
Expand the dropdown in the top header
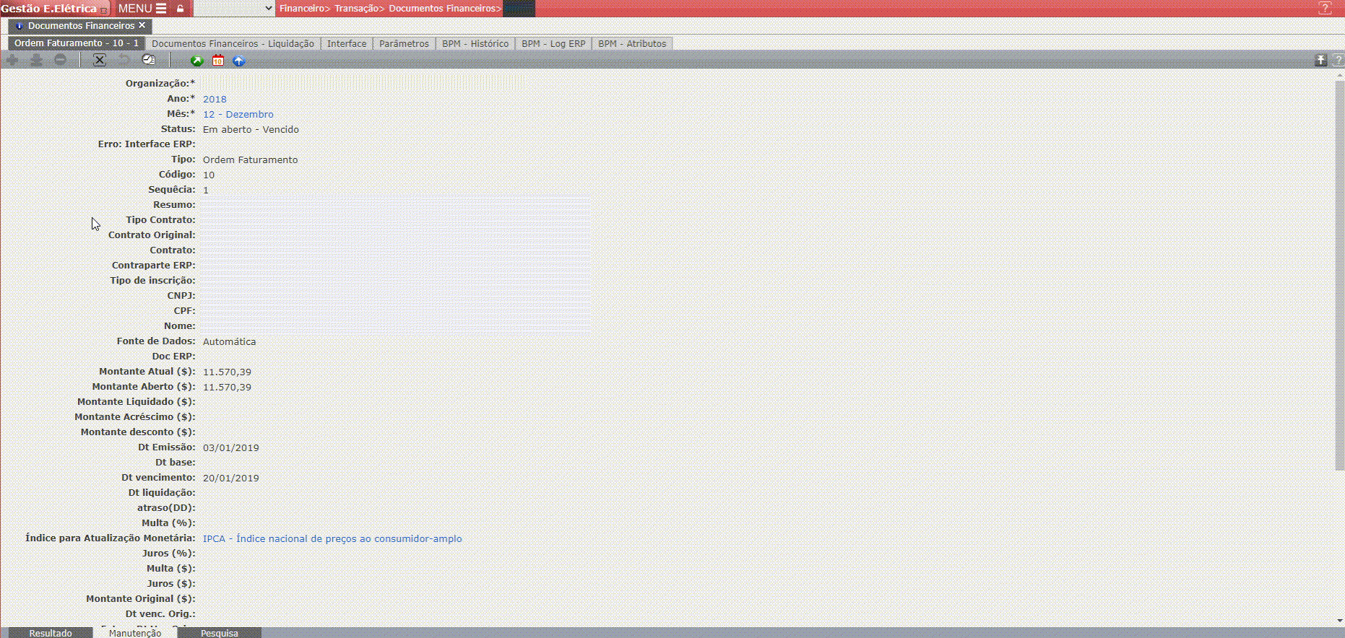click(235, 9)
